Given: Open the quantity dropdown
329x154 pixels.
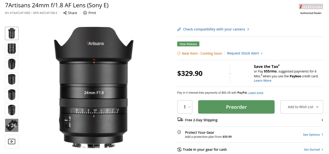Looking at the screenshot, I should (x=185, y=107).
